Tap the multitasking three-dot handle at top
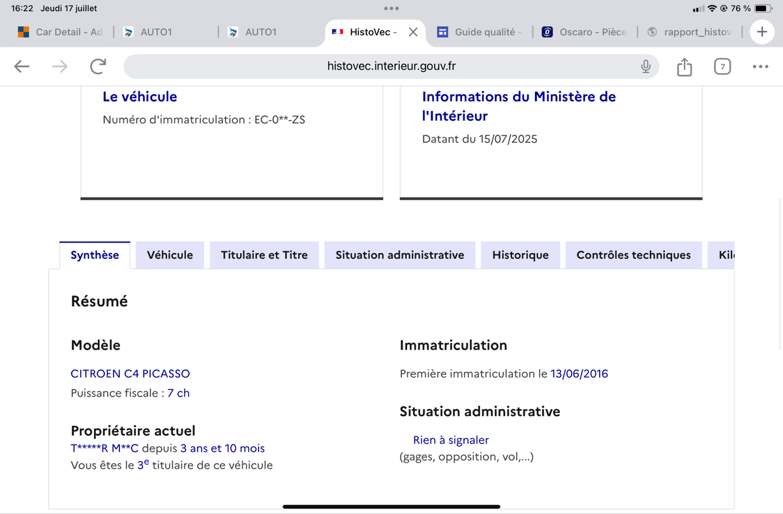Image resolution: width=783 pixels, height=514 pixels. [x=391, y=8]
